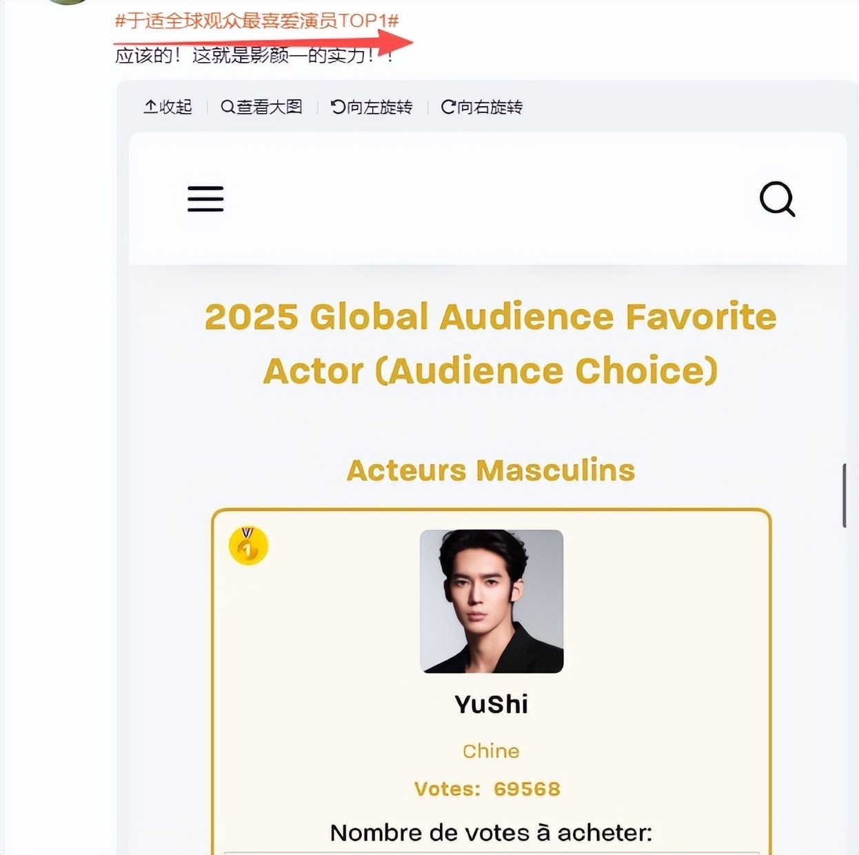Focus the vote quantity input field
Screen dimensions: 859x855
[x=491, y=852]
